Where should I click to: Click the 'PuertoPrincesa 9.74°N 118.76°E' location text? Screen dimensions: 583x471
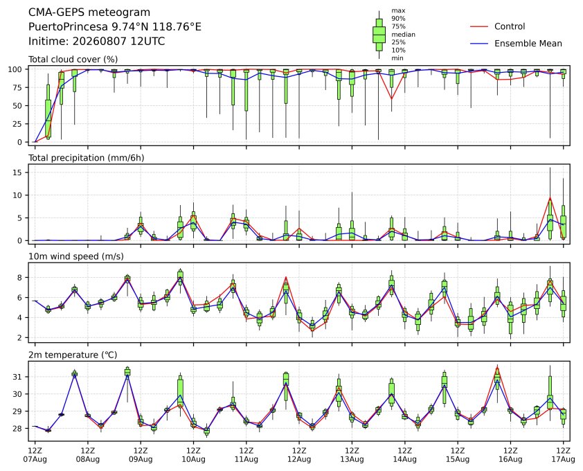[x=115, y=27]
